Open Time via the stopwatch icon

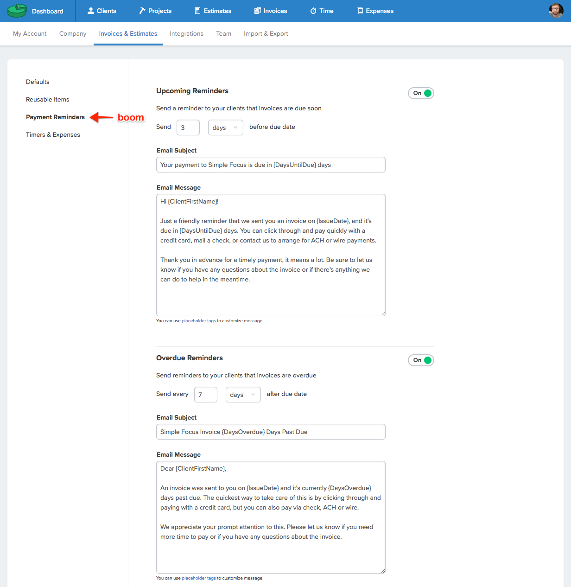[x=313, y=11]
